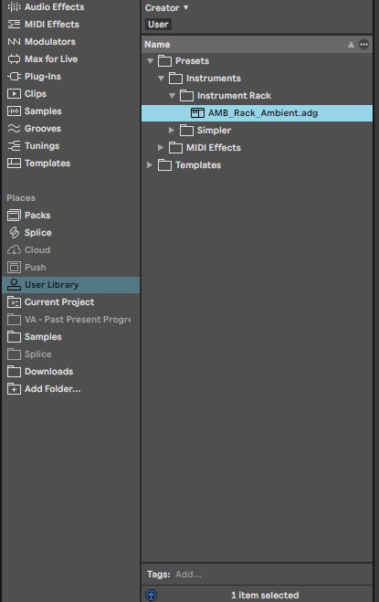
Task: Select the Cloud place
Action: point(37,250)
